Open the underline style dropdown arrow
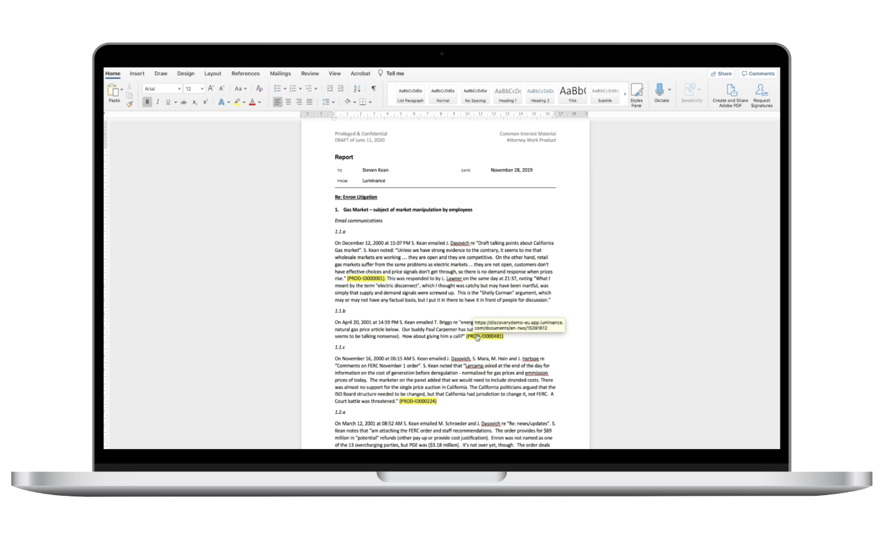The image size is (884, 534). click(175, 102)
